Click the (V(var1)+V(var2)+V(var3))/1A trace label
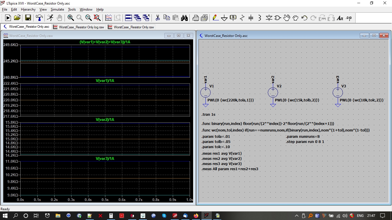Image resolution: width=392 pixels, height=220 pixels. tap(105, 42)
